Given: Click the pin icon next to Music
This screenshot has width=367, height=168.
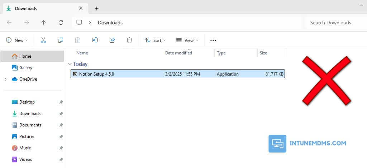Looking at the screenshot, I should (61, 148).
